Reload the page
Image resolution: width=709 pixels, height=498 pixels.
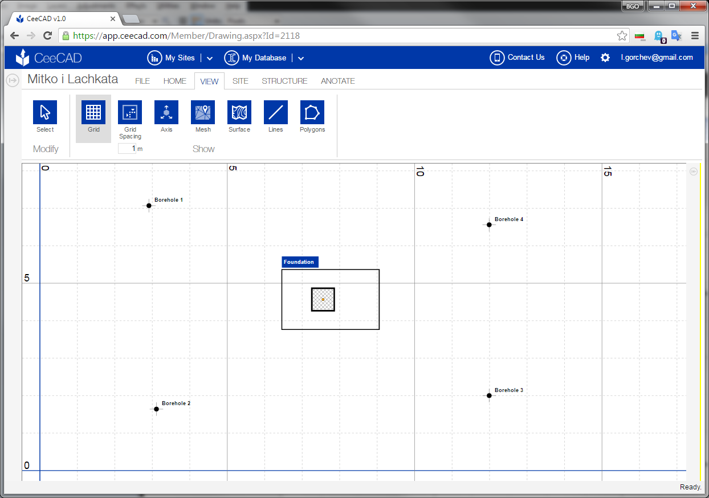point(48,35)
